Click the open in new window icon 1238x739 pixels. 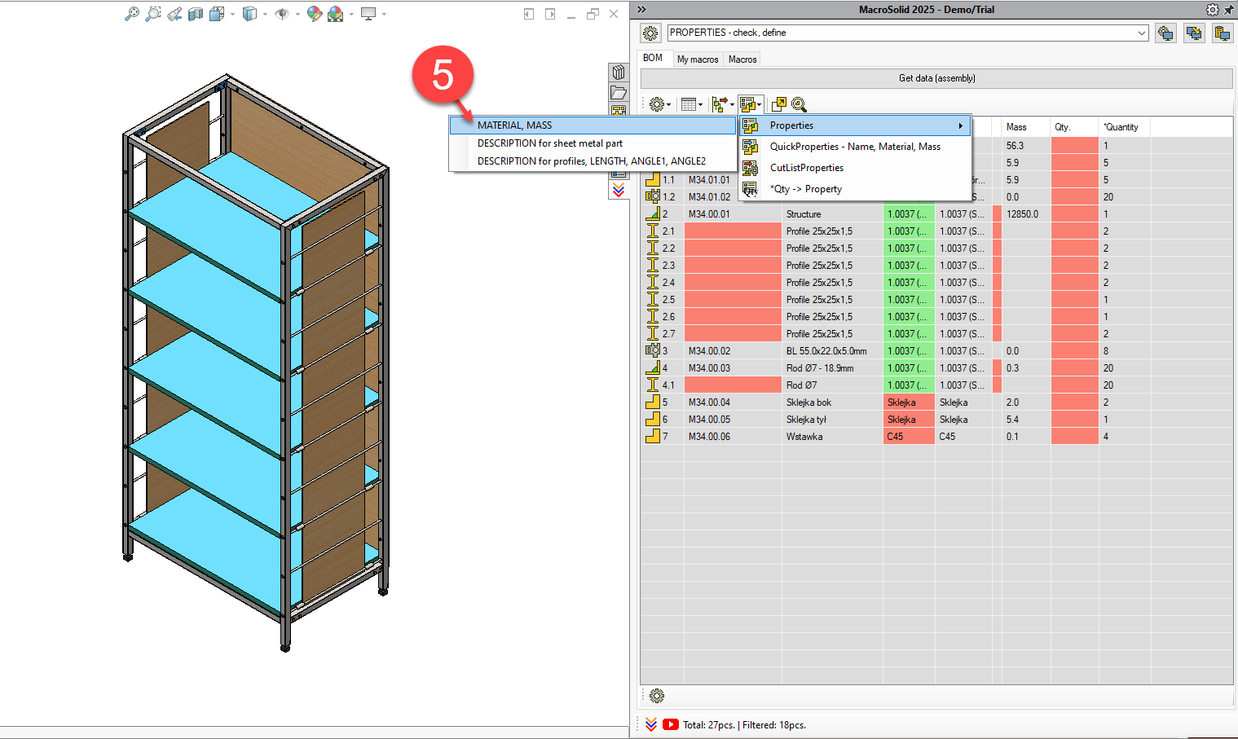click(x=779, y=104)
